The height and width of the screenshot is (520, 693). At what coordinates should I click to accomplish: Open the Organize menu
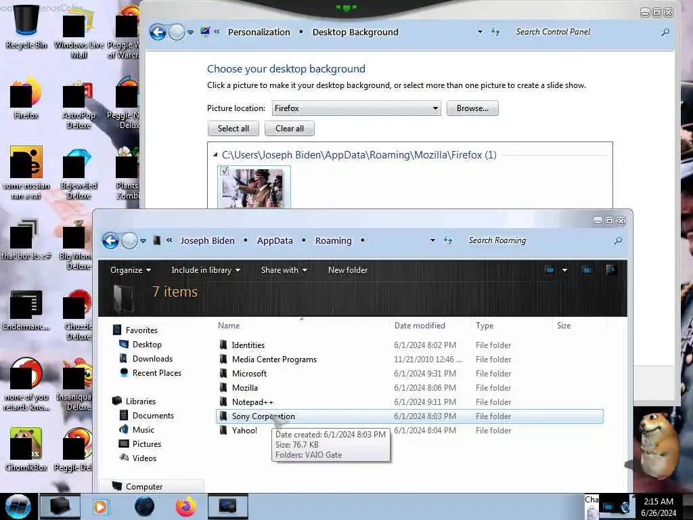[x=131, y=269]
